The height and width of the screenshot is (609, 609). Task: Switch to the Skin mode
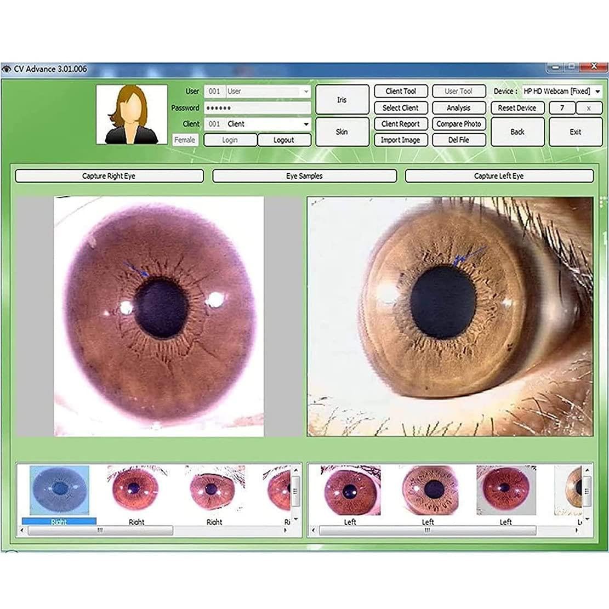click(x=342, y=132)
